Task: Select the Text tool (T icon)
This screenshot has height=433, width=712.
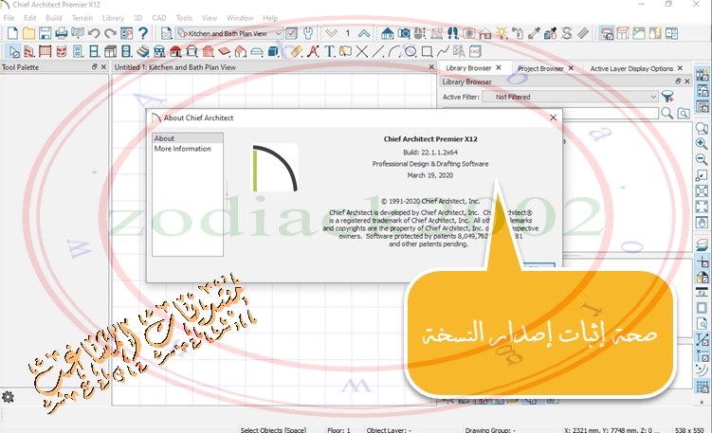Action: [329, 51]
